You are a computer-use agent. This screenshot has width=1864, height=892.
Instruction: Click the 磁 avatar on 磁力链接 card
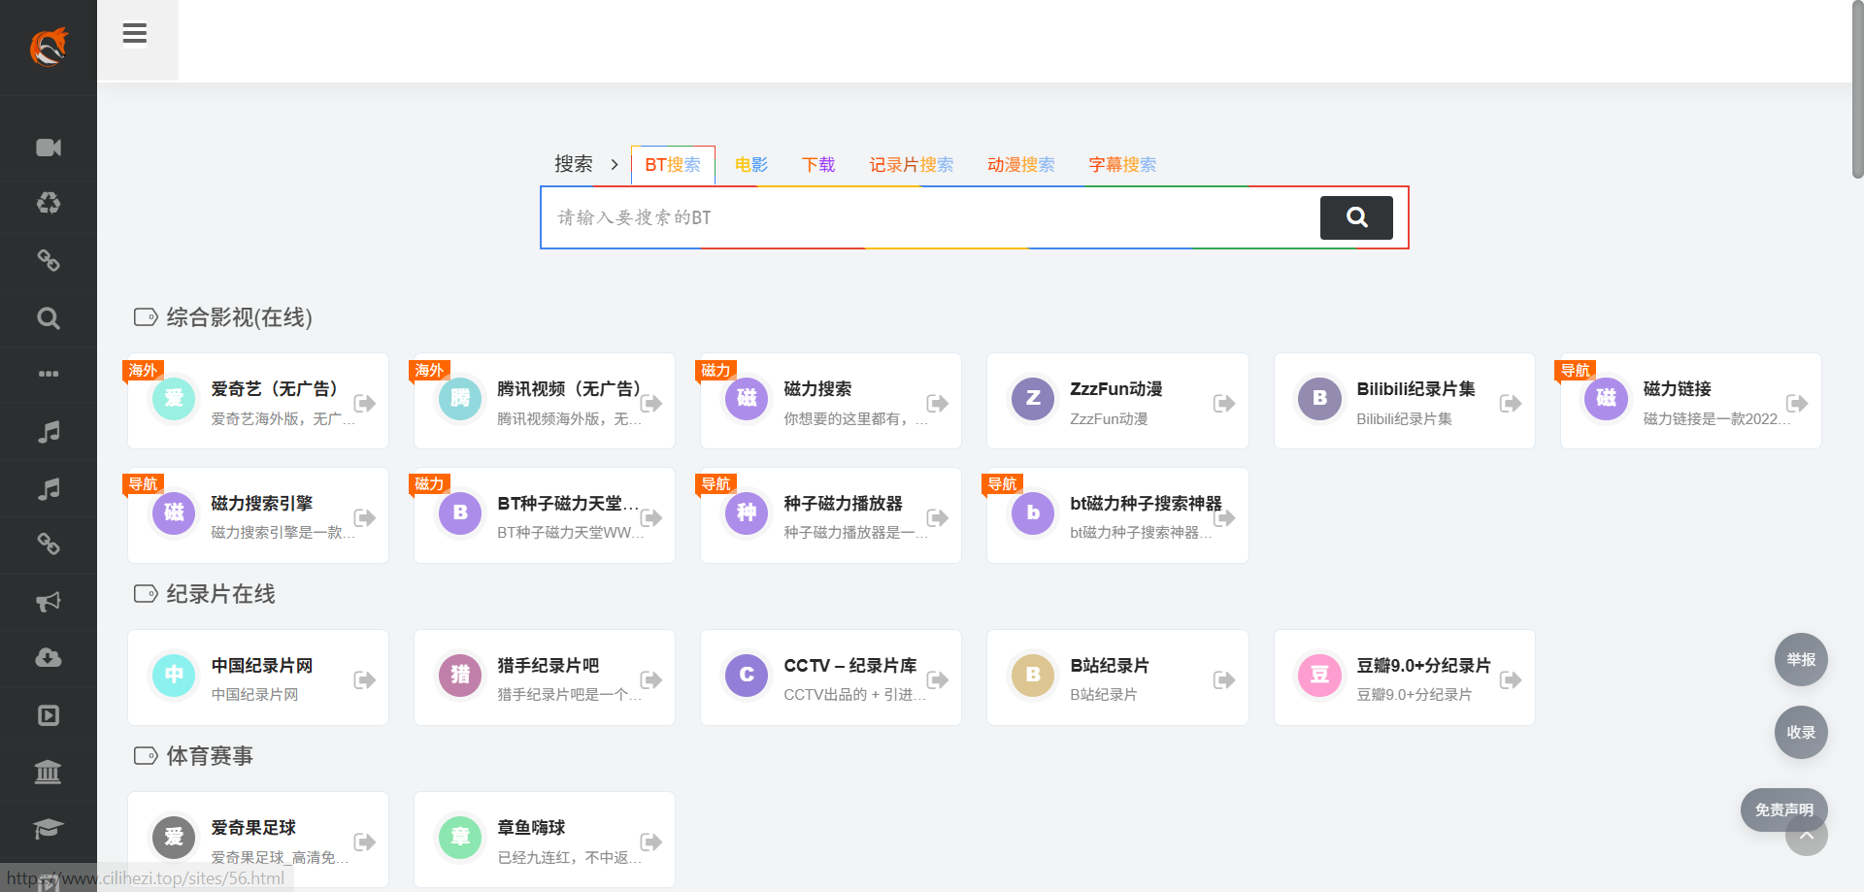point(1606,398)
